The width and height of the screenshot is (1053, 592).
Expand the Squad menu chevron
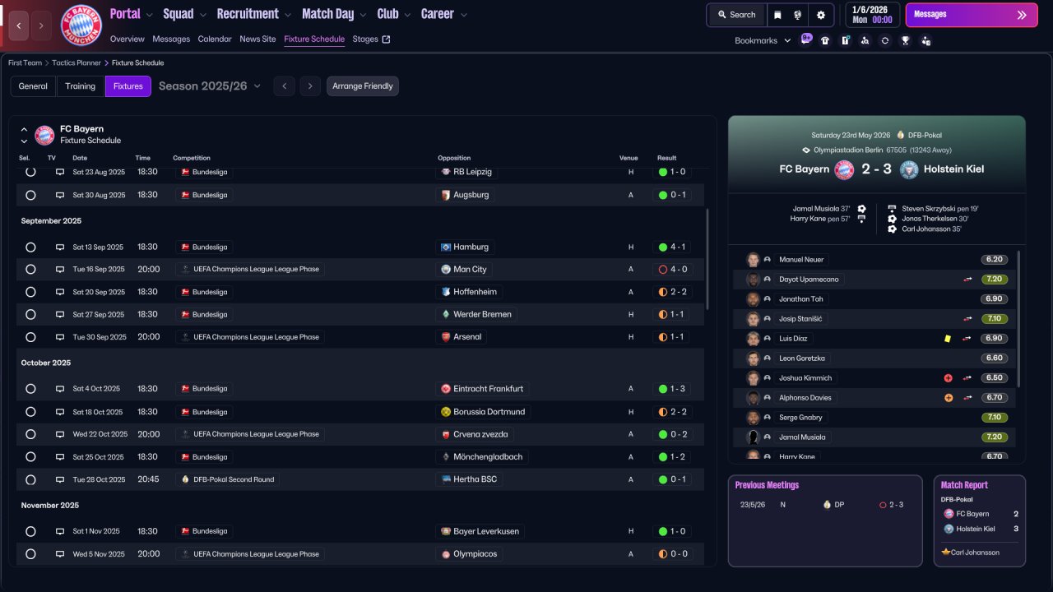click(202, 15)
